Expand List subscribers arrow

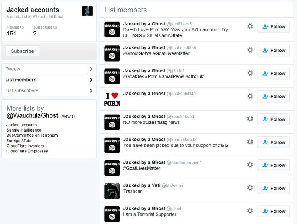(91, 91)
